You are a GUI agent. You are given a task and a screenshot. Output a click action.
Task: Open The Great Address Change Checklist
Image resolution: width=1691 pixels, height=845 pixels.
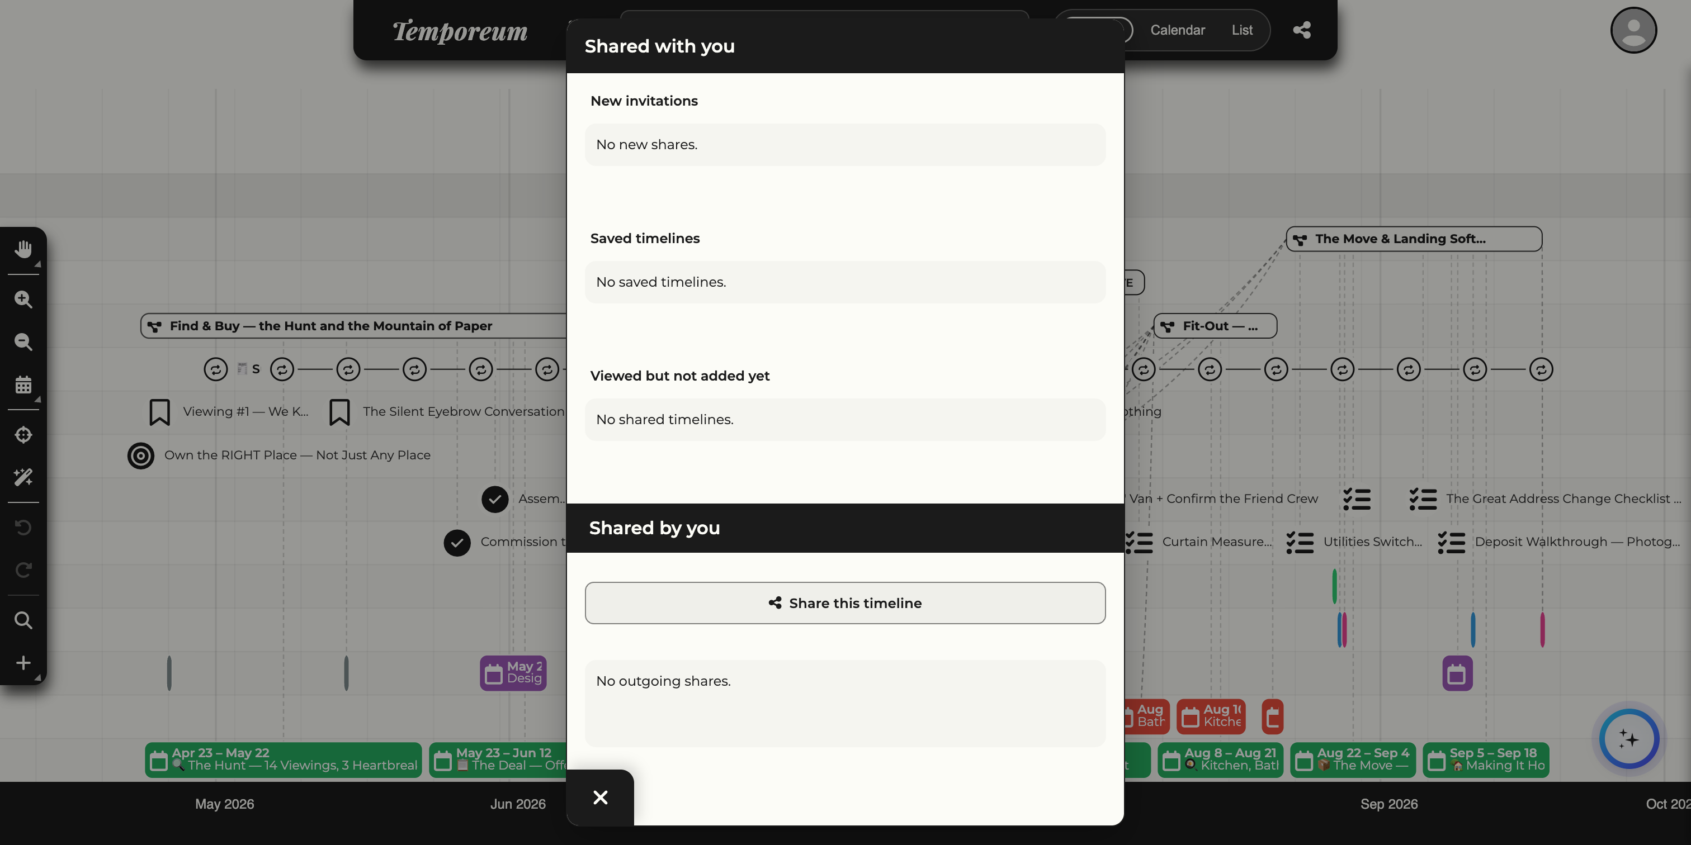pos(1544,499)
